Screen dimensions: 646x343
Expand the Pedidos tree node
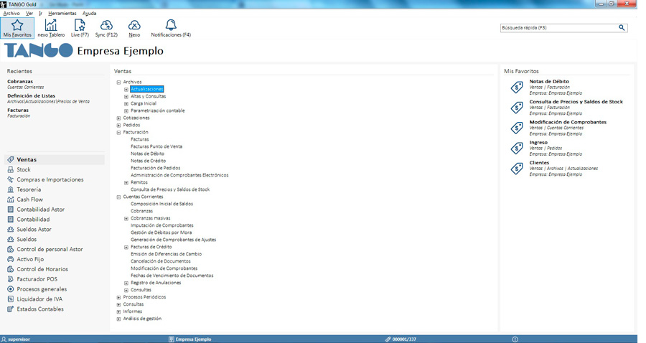118,125
